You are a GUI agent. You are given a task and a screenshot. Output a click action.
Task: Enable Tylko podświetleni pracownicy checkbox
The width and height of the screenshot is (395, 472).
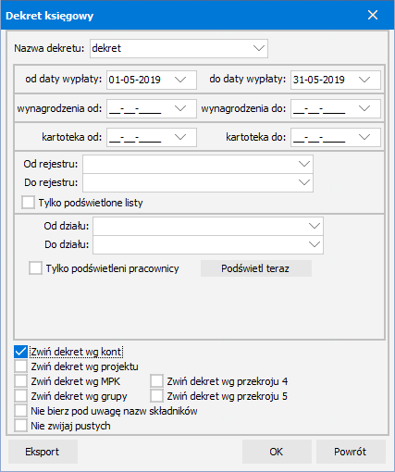[x=35, y=268]
